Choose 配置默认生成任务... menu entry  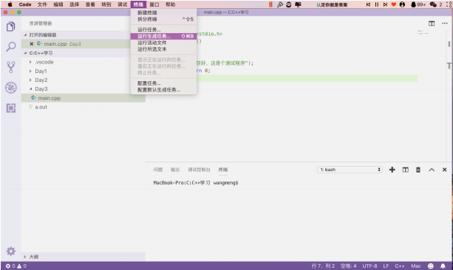163,90
